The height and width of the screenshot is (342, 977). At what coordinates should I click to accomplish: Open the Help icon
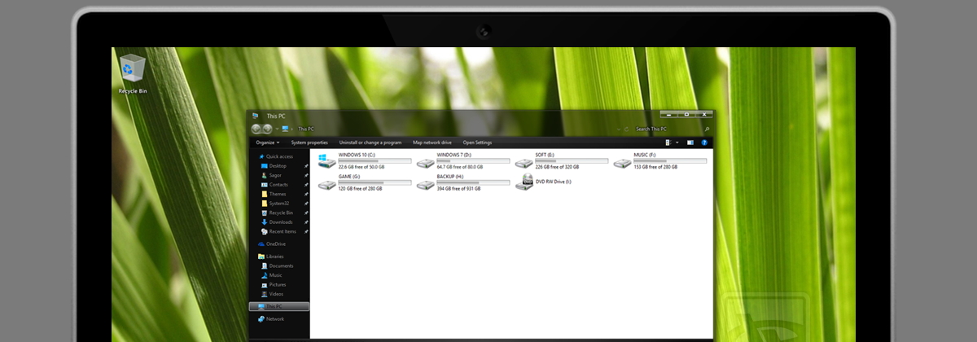[704, 142]
